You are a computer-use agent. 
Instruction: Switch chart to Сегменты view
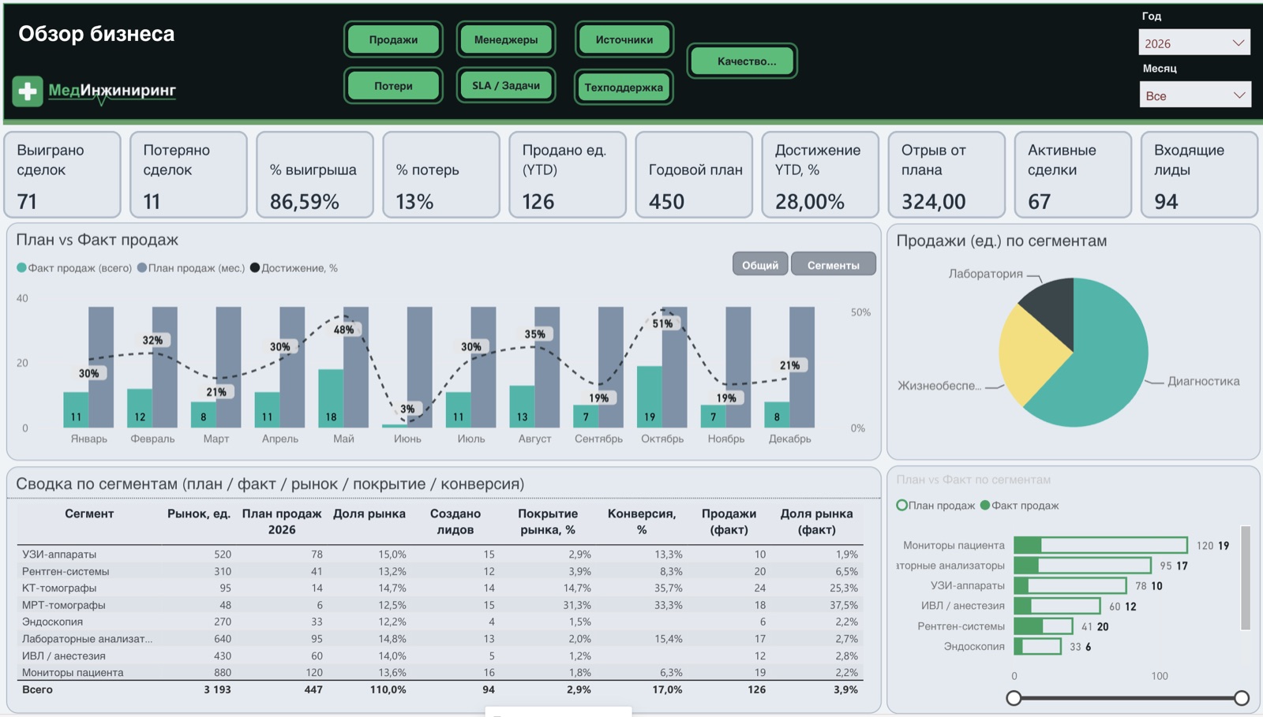(x=833, y=264)
